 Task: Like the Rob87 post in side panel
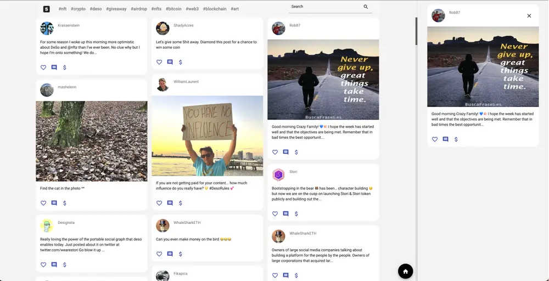[x=435, y=139]
